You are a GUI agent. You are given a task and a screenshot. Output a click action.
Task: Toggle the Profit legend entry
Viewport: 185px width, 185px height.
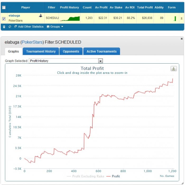point(113,176)
